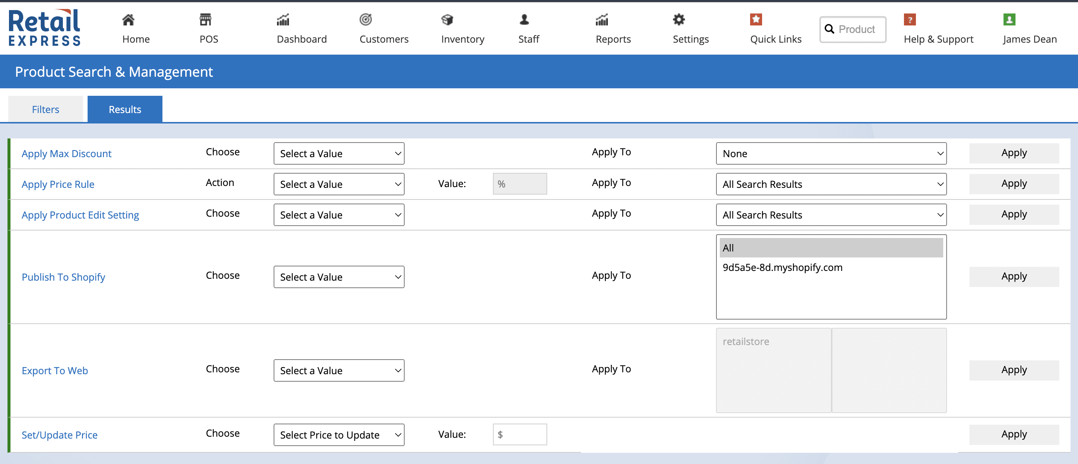Click the search magnifier icon
1078x464 pixels.
tap(829, 29)
